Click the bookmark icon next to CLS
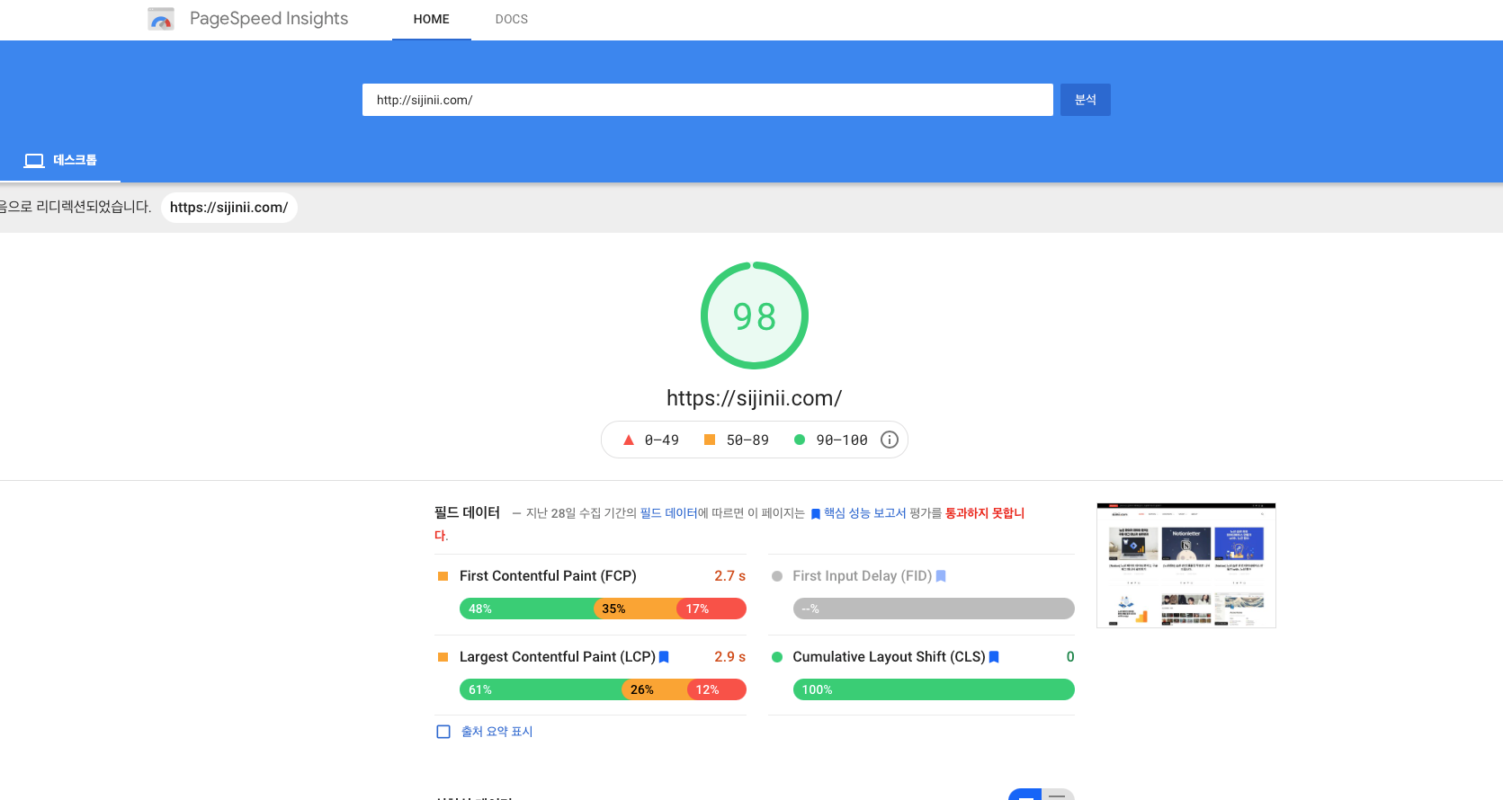 tap(994, 657)
